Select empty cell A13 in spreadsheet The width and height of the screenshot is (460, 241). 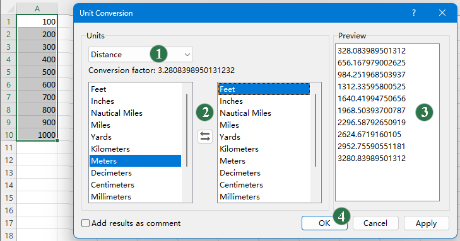pyautogui.click(x=37, y=172)
